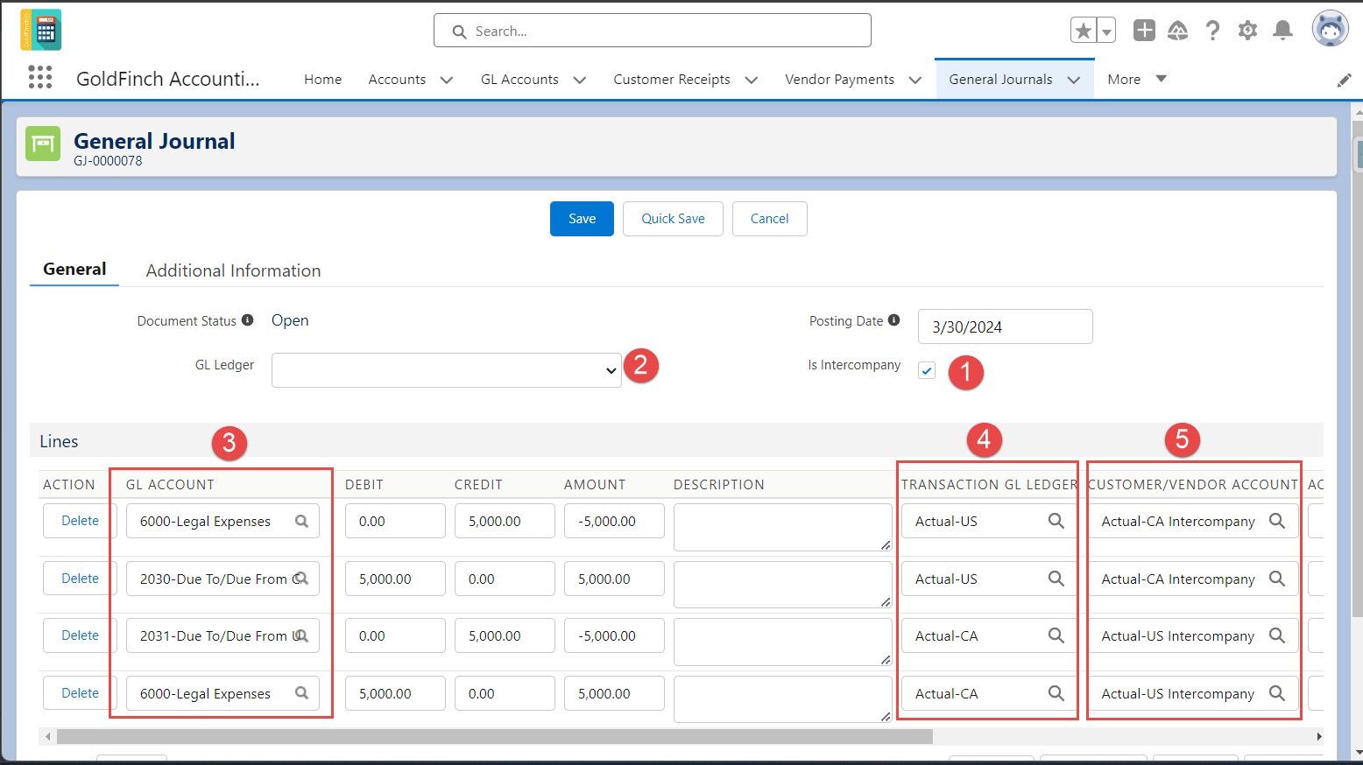Switch to the General section tab
This screenshot has height=765, width=1363.
[74, 269]
